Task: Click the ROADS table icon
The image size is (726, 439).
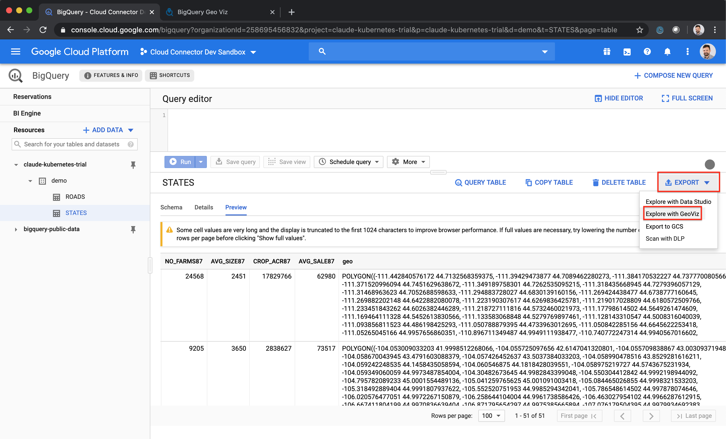Action: coord(56,197)
